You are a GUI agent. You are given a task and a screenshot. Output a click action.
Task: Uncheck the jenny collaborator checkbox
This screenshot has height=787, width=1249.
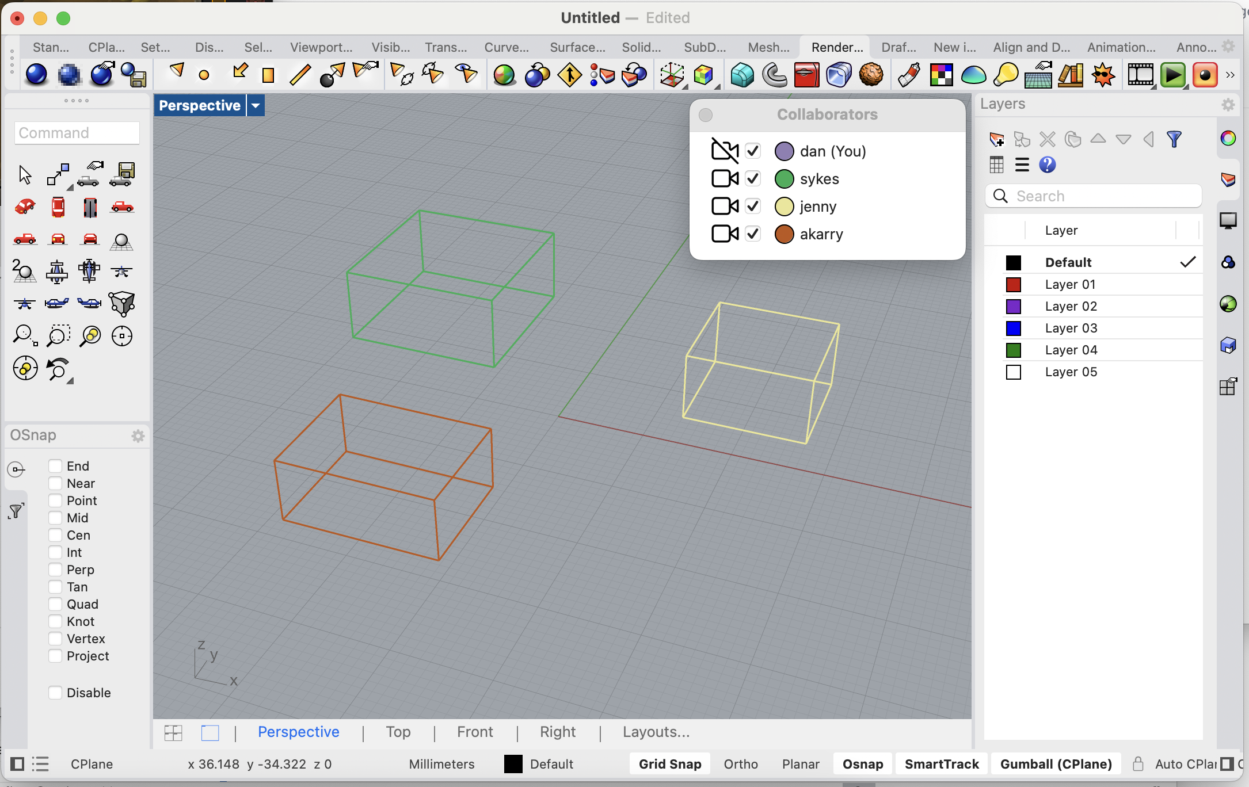coord(753,207)
